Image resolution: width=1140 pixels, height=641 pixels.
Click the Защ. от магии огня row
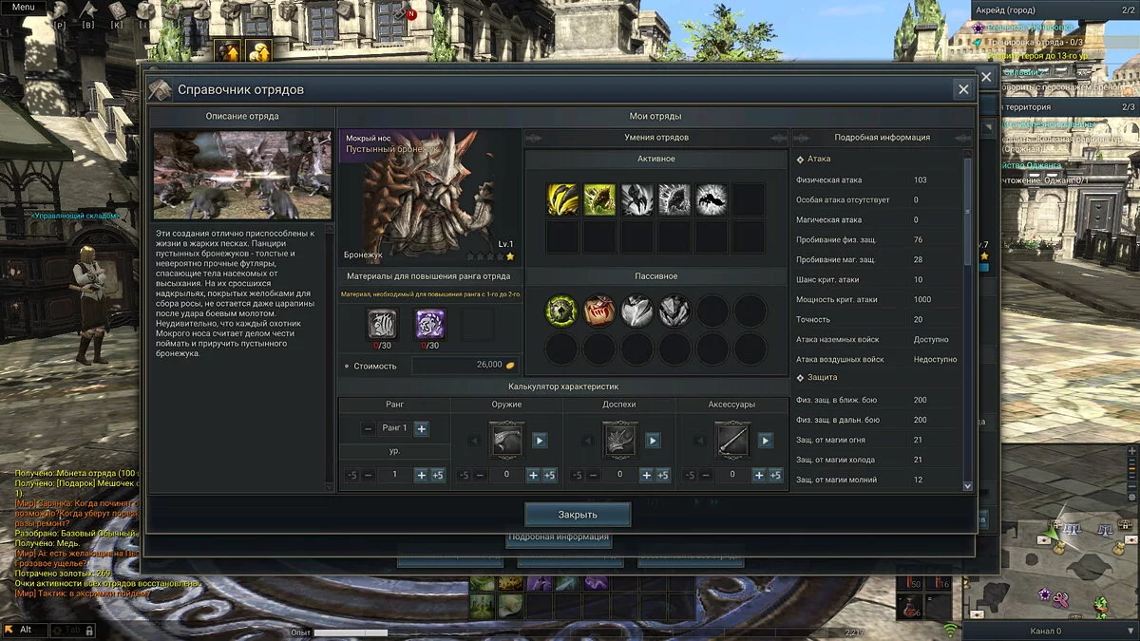[x=878, y=440]
